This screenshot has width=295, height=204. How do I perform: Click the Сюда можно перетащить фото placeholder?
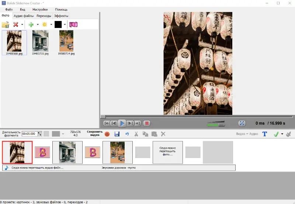(x=168, y=152)
